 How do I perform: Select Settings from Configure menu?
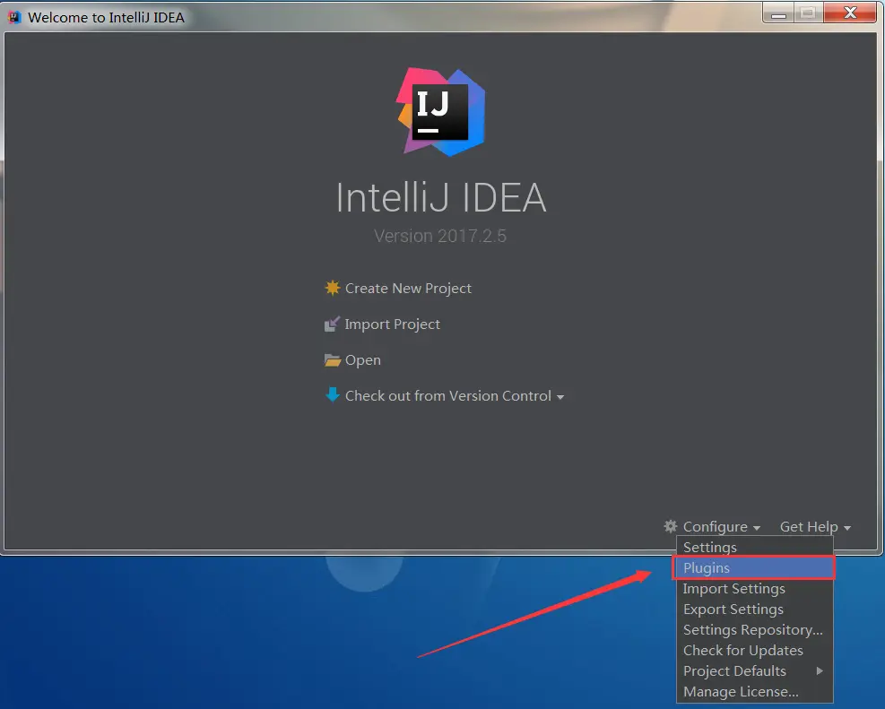755,547
